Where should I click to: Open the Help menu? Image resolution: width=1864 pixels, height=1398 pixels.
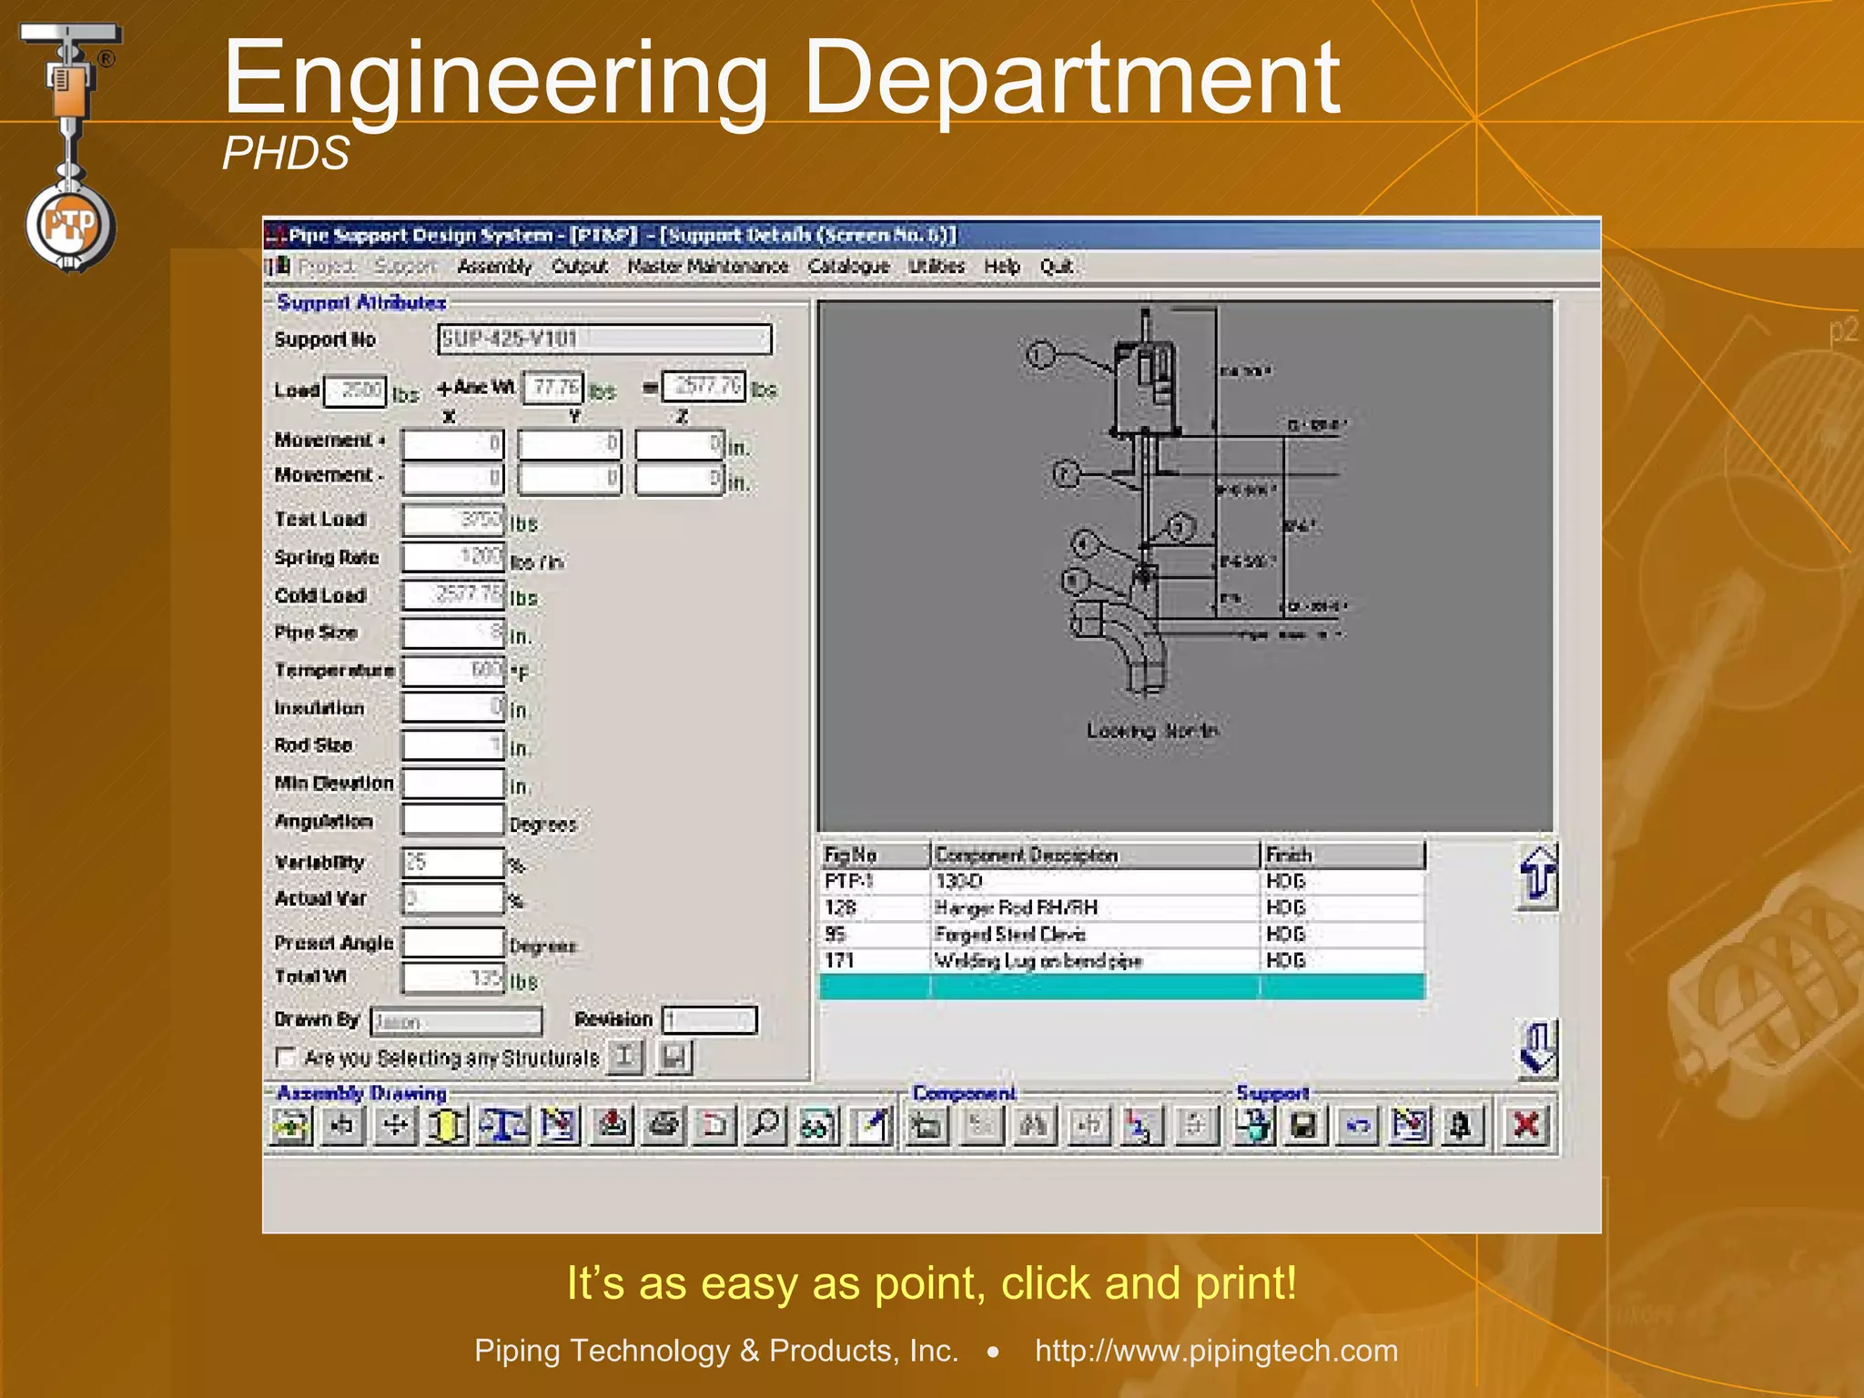coord(1001,267)
